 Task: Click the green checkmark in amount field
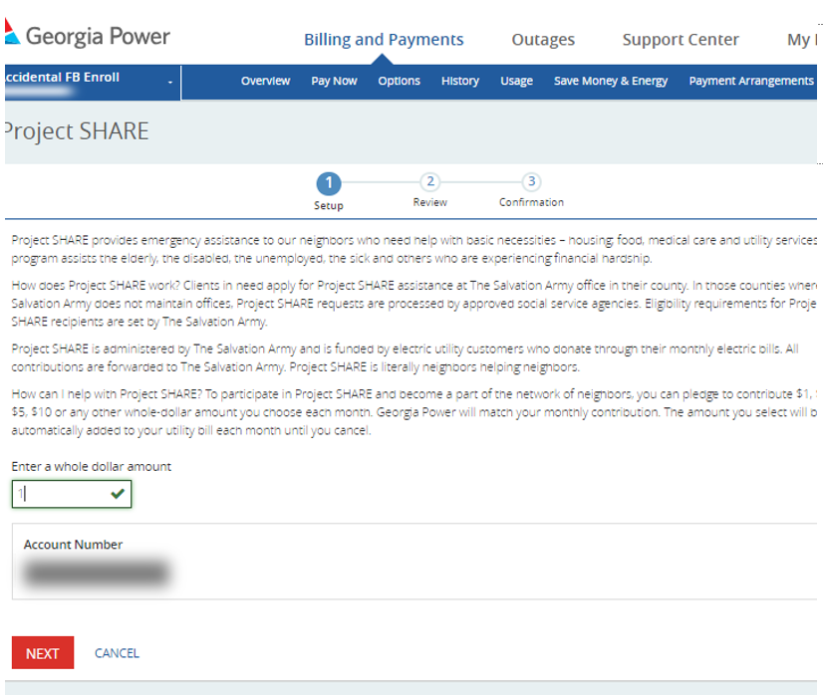click(119, 494)
